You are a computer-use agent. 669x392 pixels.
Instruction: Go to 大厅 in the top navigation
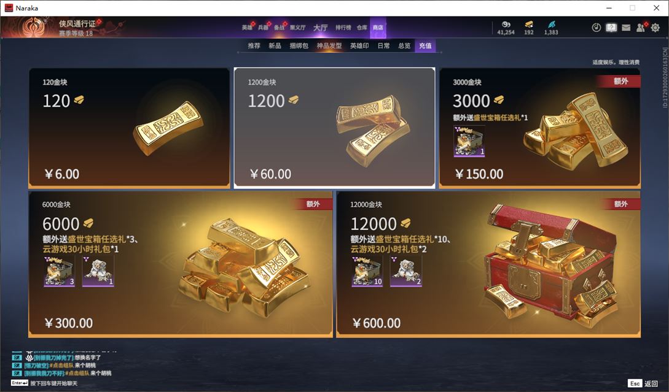(x=321, y=28)
